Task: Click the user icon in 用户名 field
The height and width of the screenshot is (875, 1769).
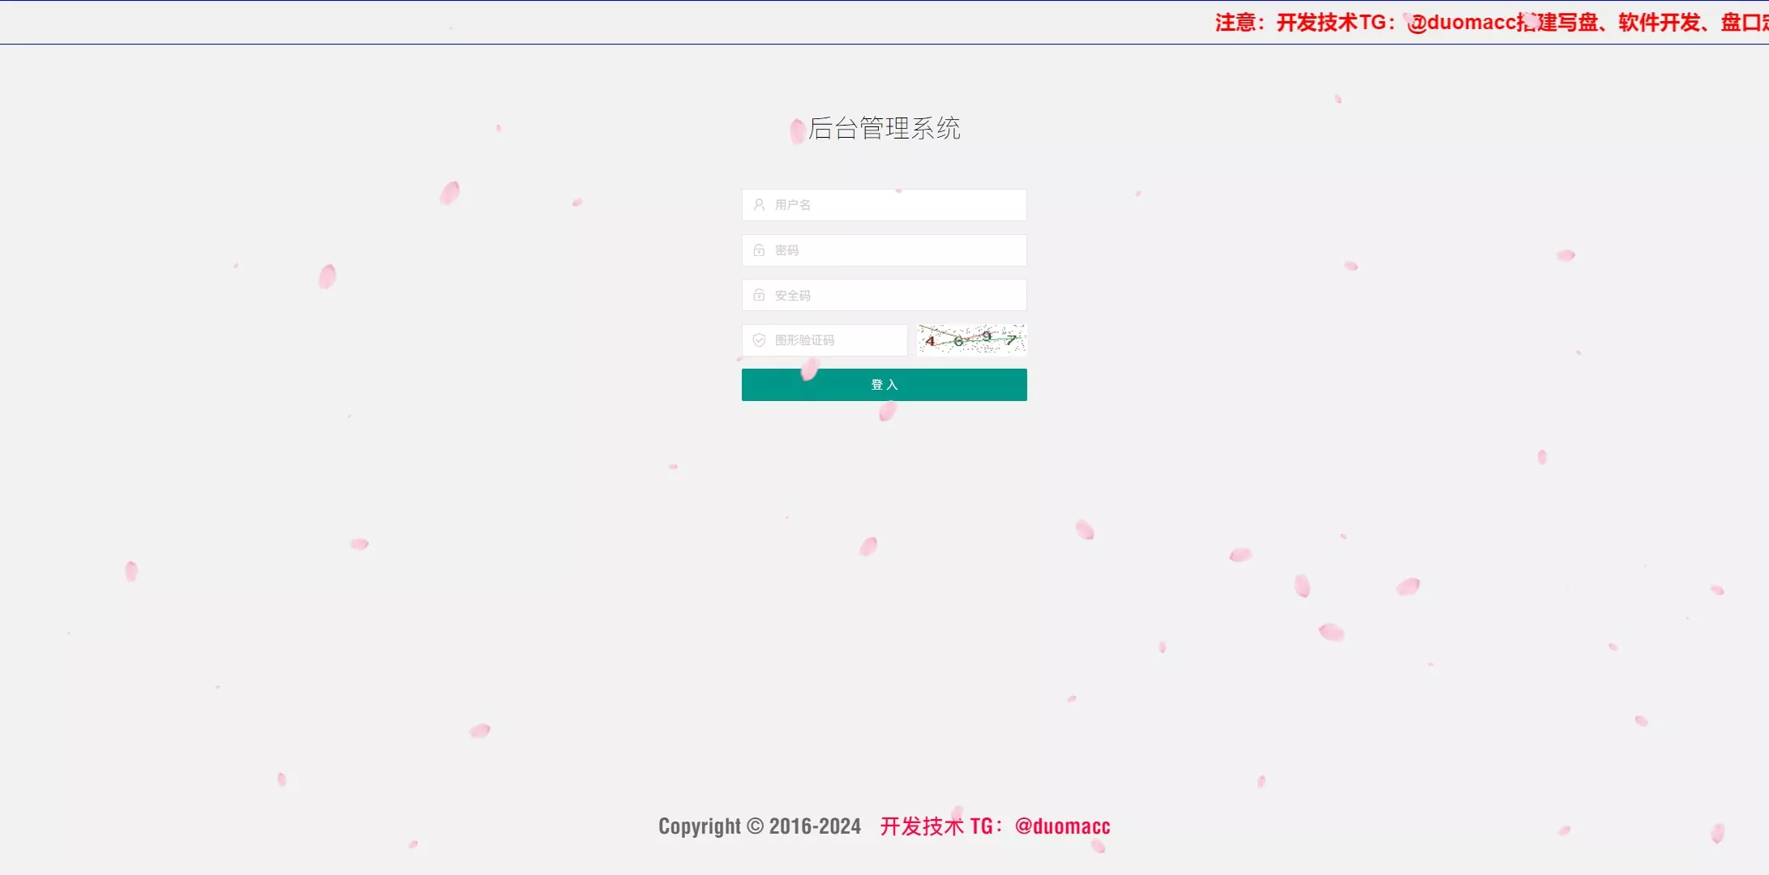Action: (x=759, y=205)
